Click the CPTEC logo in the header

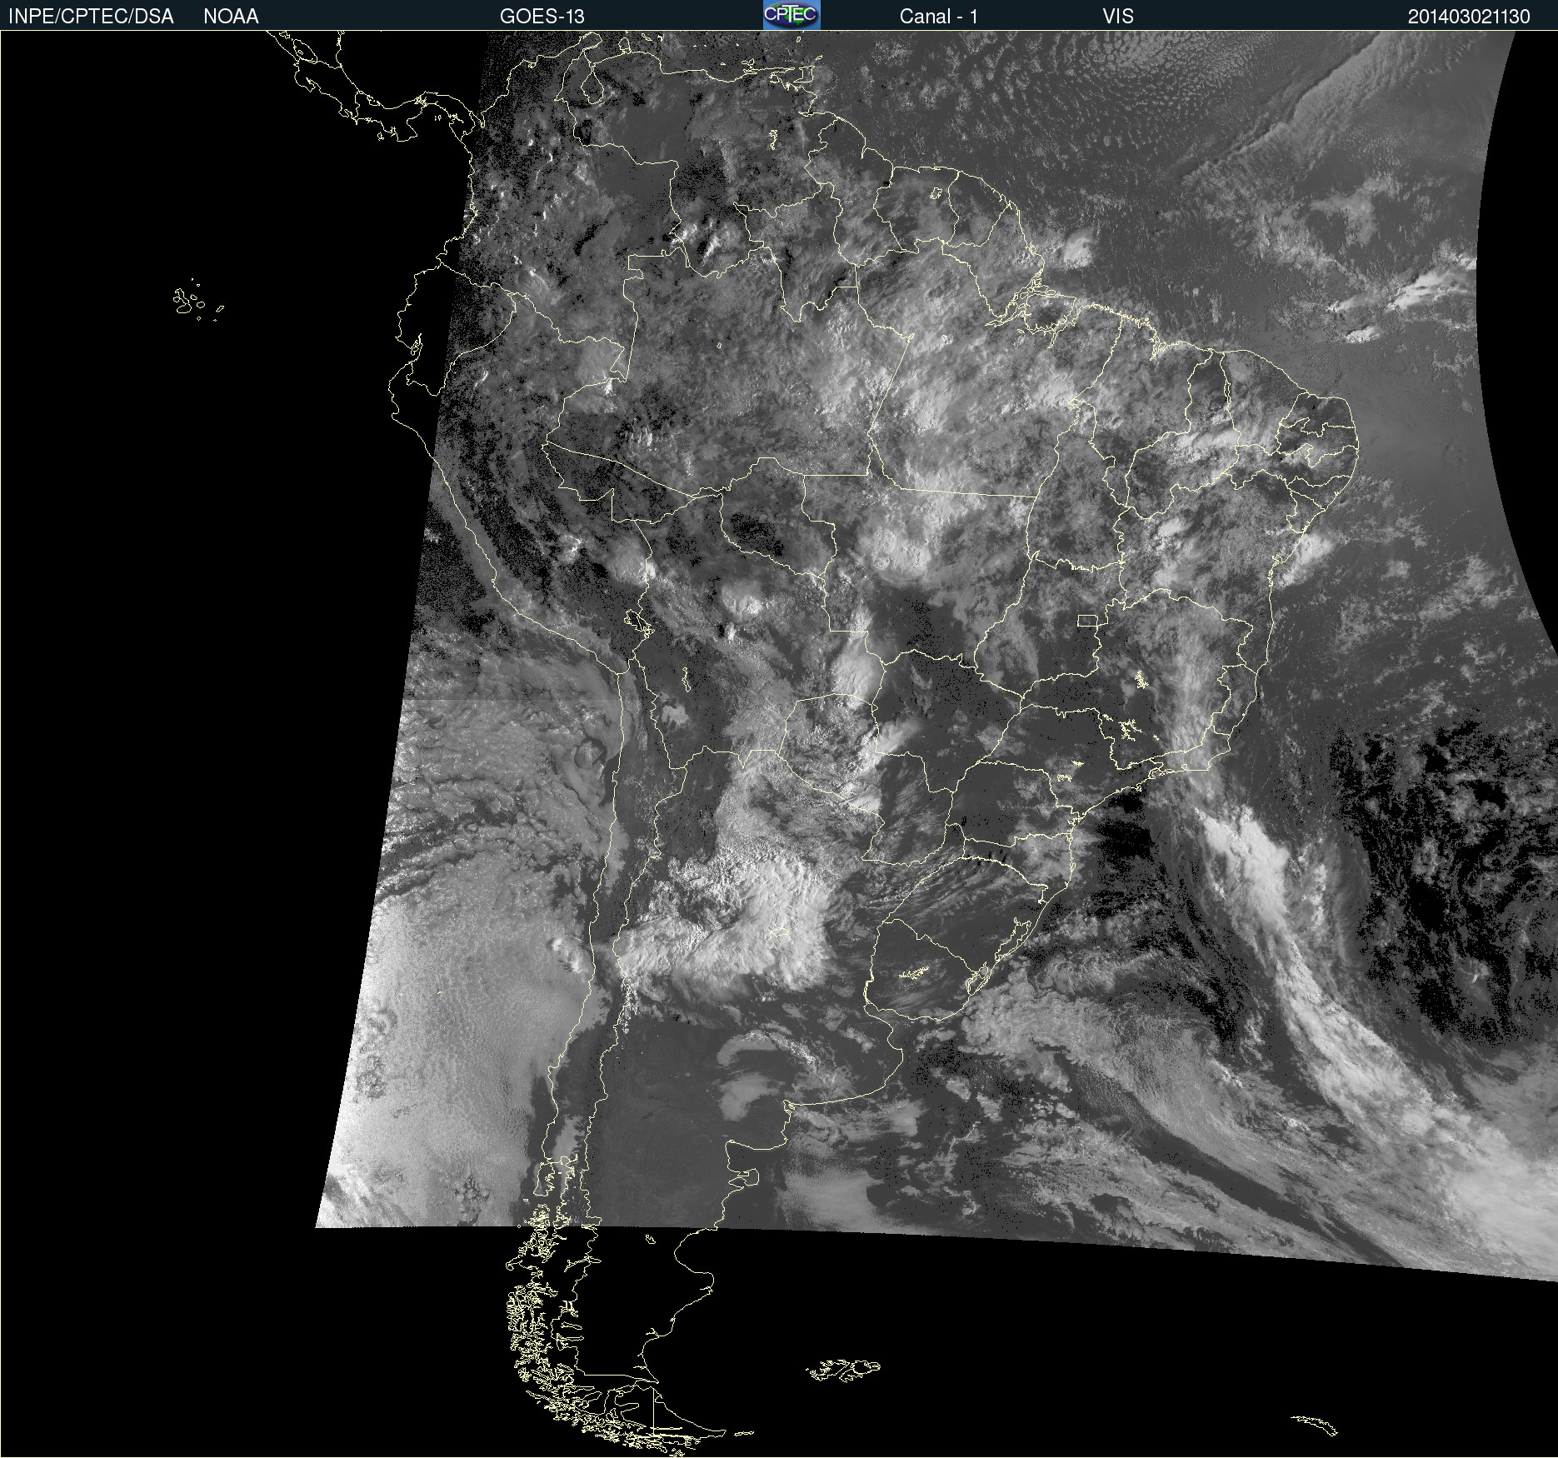tap(791, 15)
